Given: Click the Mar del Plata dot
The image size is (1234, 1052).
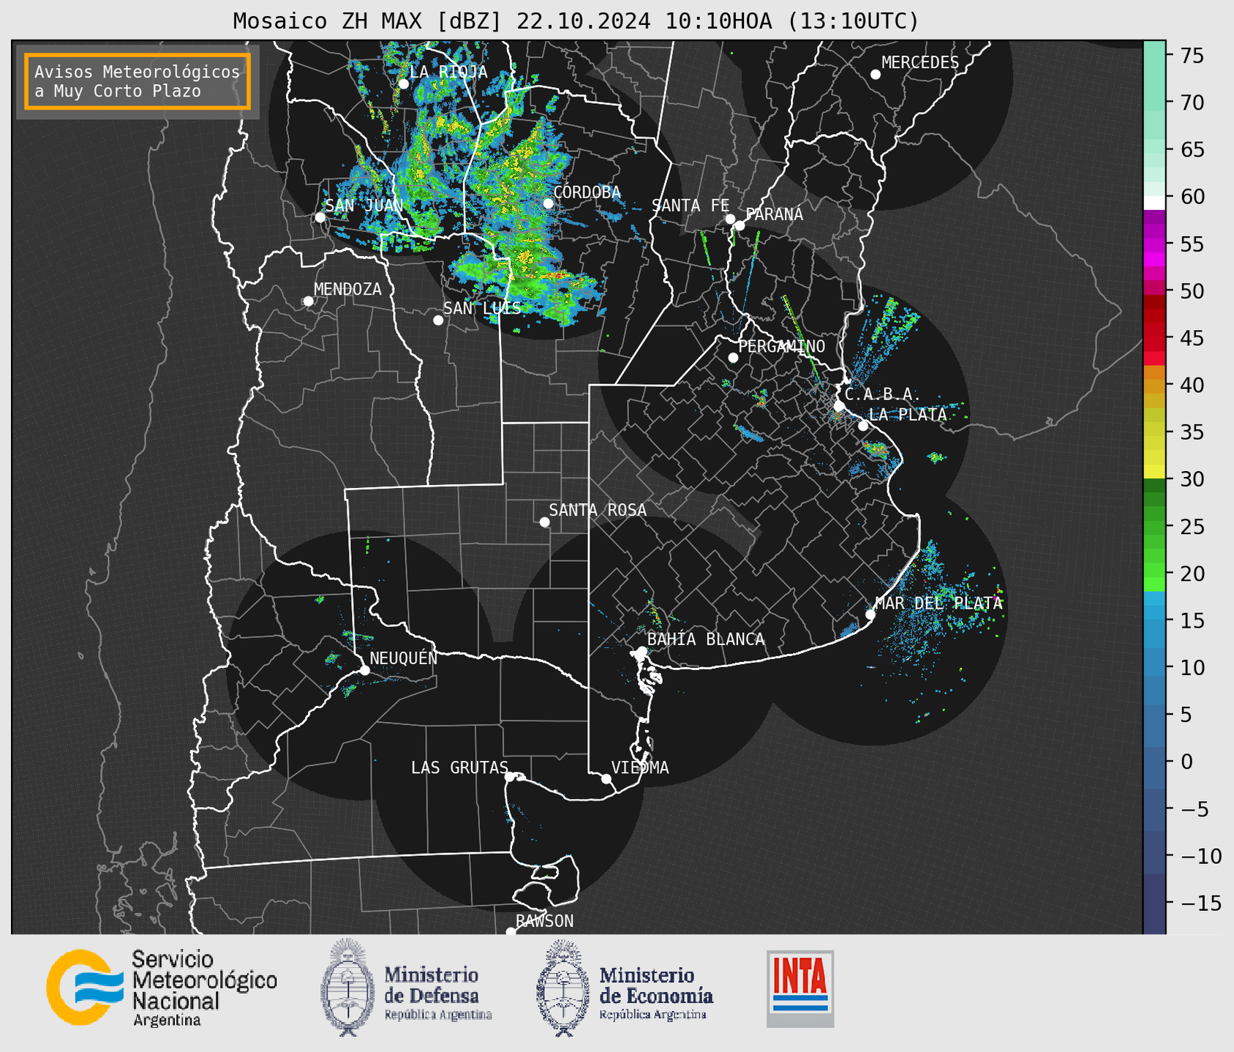Looking at the screenshot, I should click(870, 615).
